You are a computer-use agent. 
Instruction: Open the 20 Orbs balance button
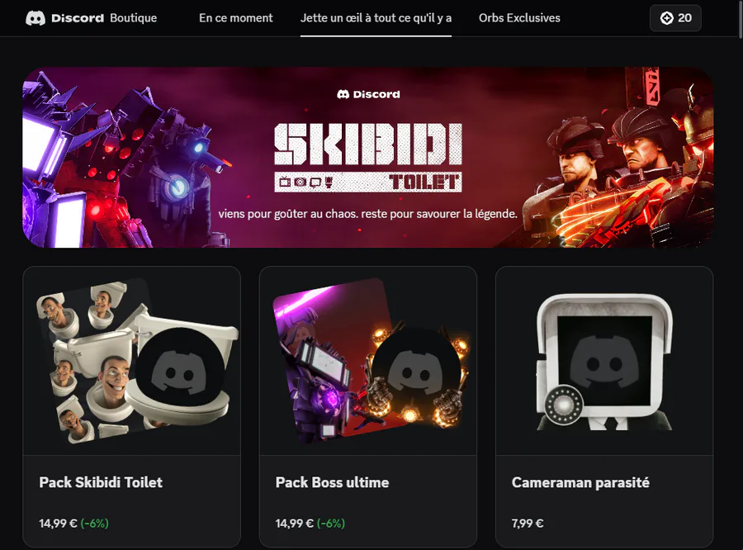[675, 18]
